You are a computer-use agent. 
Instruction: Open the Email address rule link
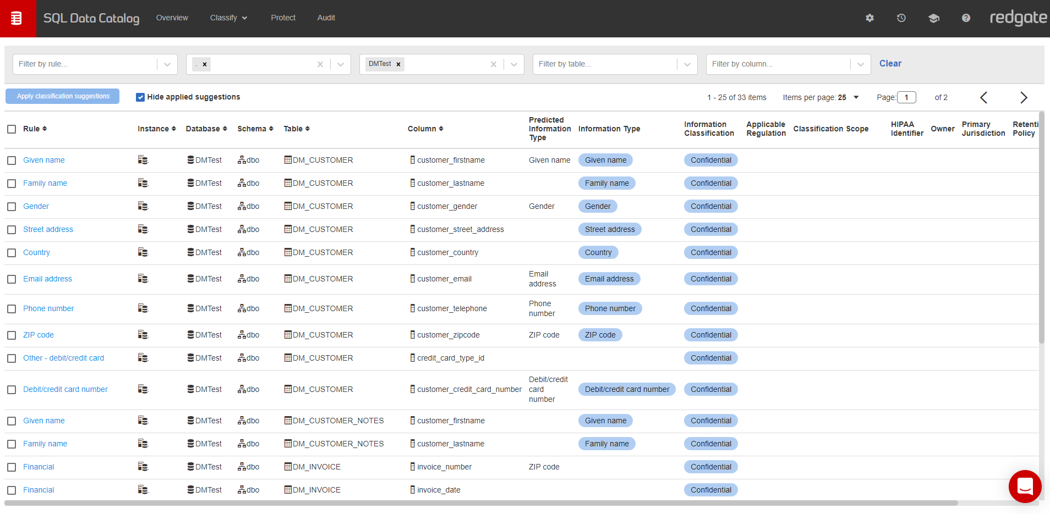47,279
